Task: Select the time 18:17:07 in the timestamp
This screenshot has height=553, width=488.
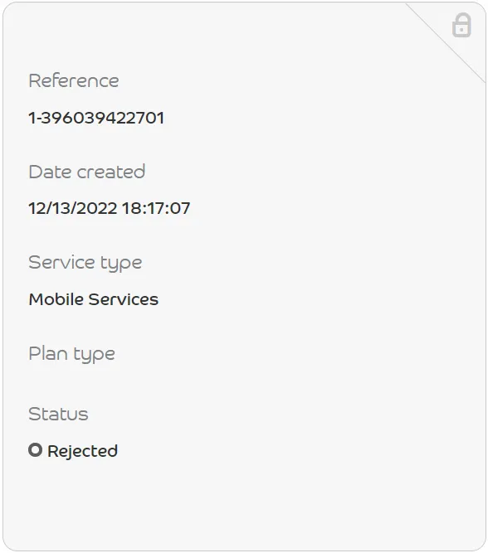Action: click(x=156, y=208)
